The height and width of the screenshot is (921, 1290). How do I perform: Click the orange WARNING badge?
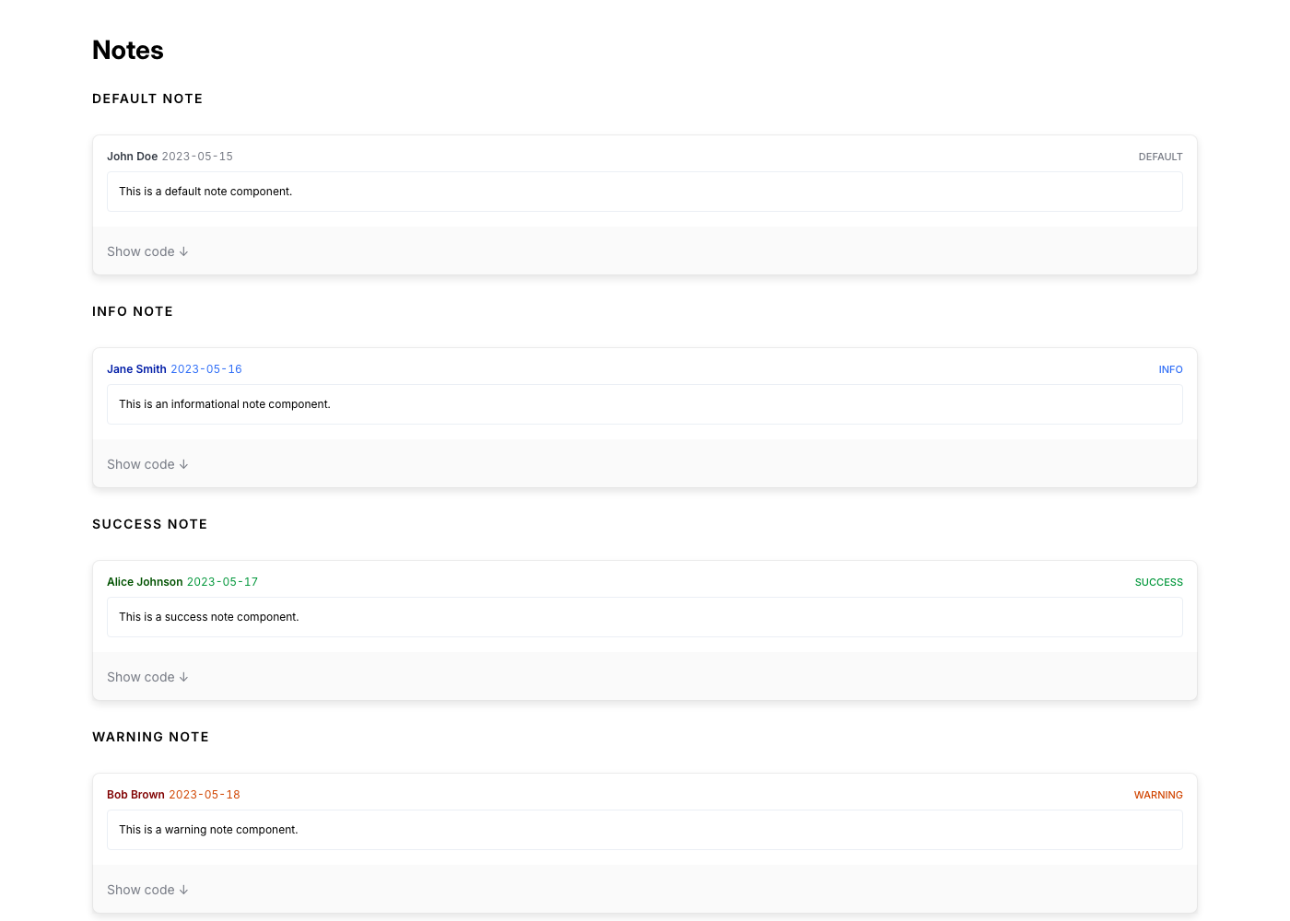click(1158, 795)
